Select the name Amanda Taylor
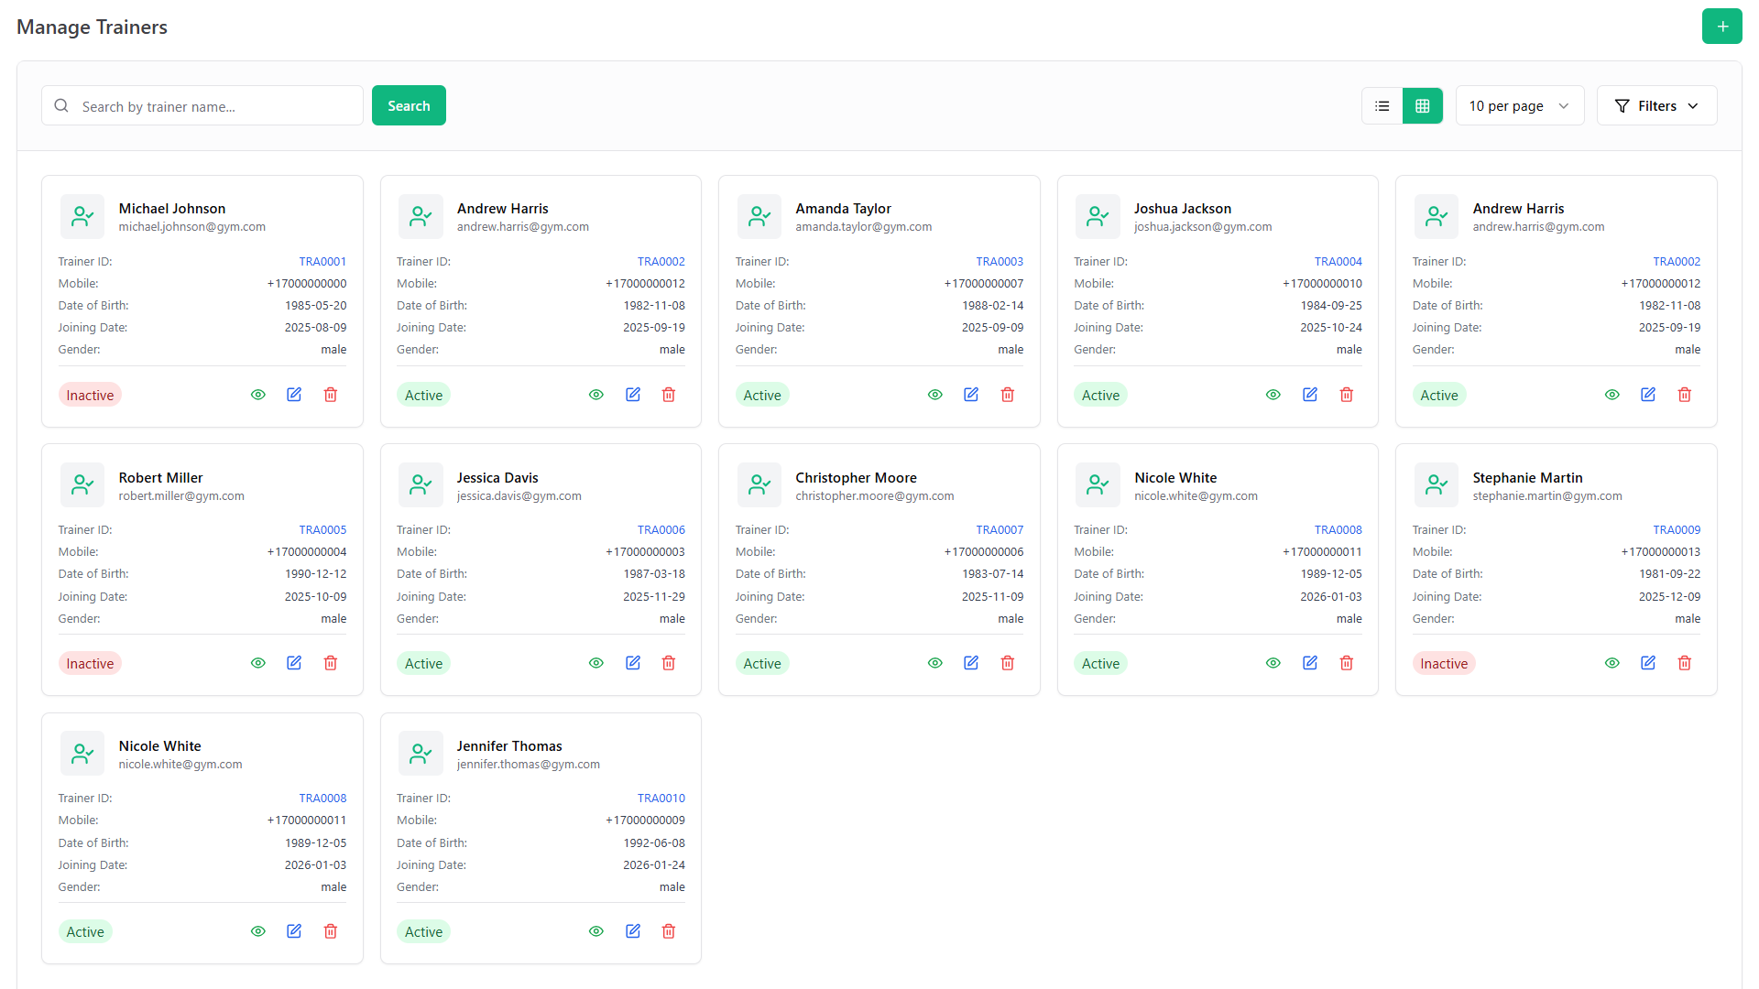The height and width of the screenshot is (989, 1759). pyautogui.click(x=843, y=209)
